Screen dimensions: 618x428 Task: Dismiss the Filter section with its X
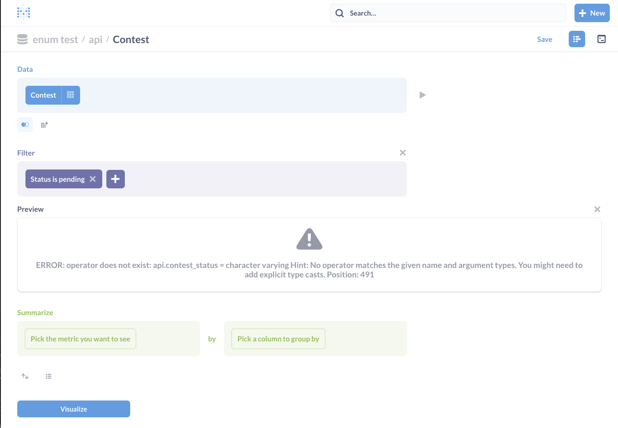402,152
